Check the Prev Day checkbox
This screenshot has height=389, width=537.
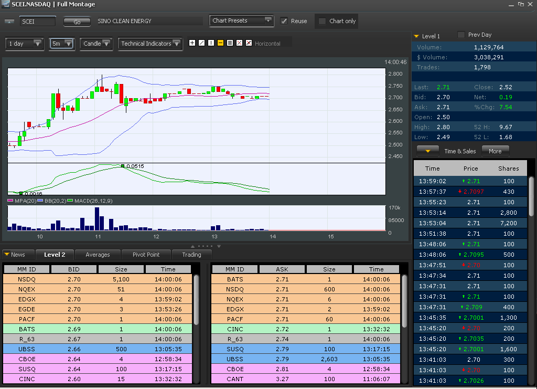pos(461,35)
